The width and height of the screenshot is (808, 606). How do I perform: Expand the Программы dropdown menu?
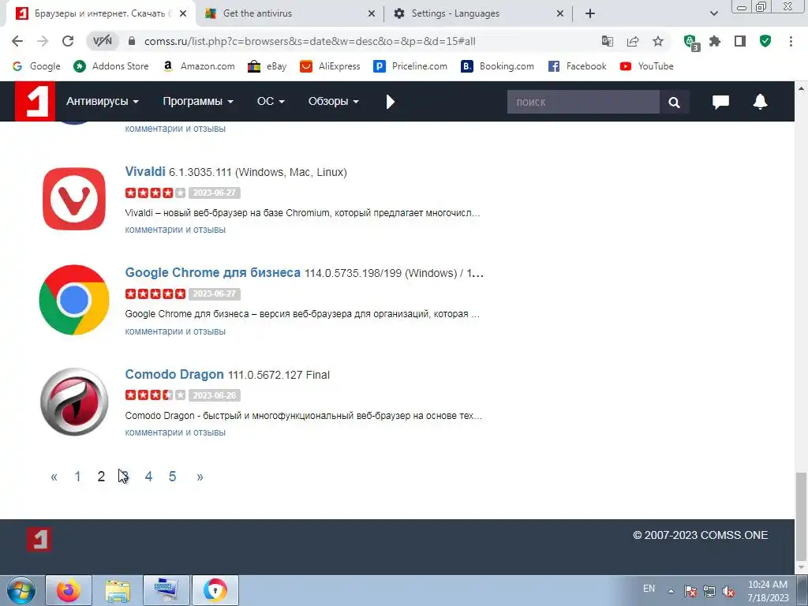coord(198,102)
